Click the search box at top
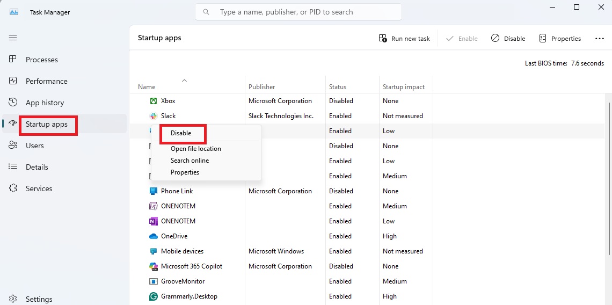Screen dimensions: 612x305 click(298, 12)
